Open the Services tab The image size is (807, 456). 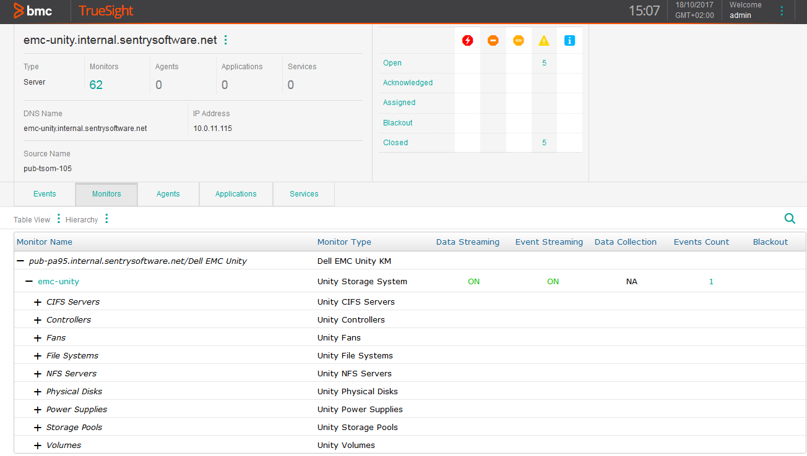pos(303,193)
